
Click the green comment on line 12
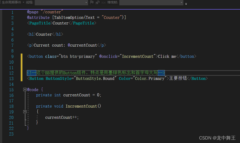pos(96,73)
